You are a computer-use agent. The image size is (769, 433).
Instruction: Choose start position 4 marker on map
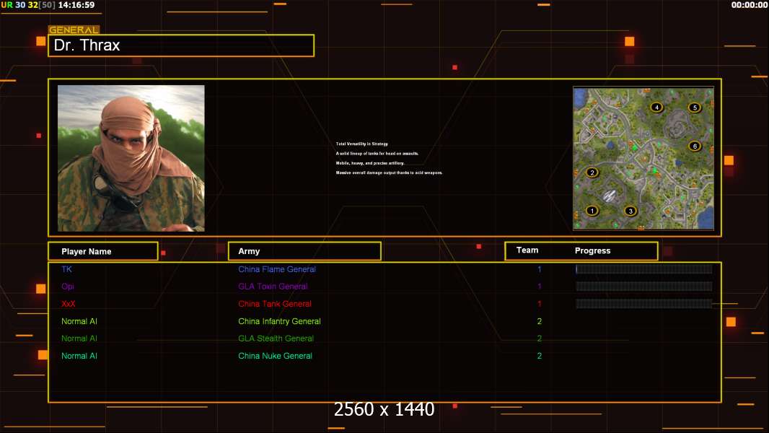(656, 108)
